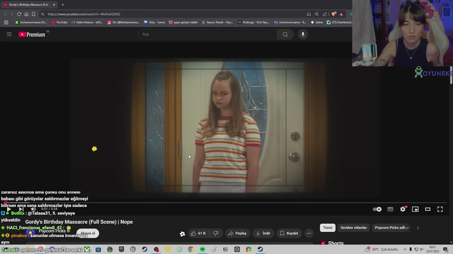Viewport: 453px width, 254px height.
Task: Like the video with 61 B likes
Action: pyautogui.click(x=198, y=233)
